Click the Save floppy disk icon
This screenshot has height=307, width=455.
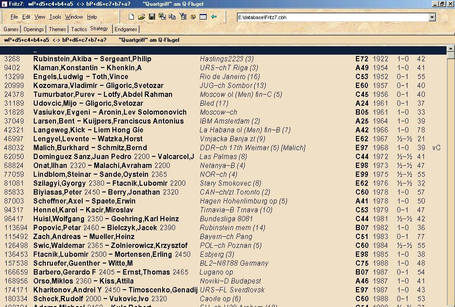pyautogui.click(x=152, y=17)
